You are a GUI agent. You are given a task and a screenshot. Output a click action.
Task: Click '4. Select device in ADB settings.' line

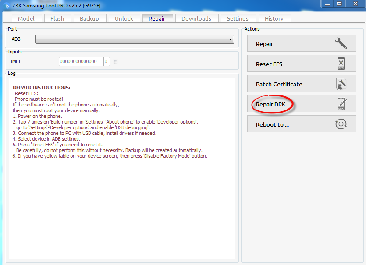point(46,139)
